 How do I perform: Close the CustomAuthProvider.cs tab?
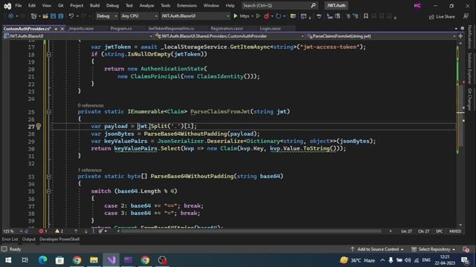click(x=62, y=29)
